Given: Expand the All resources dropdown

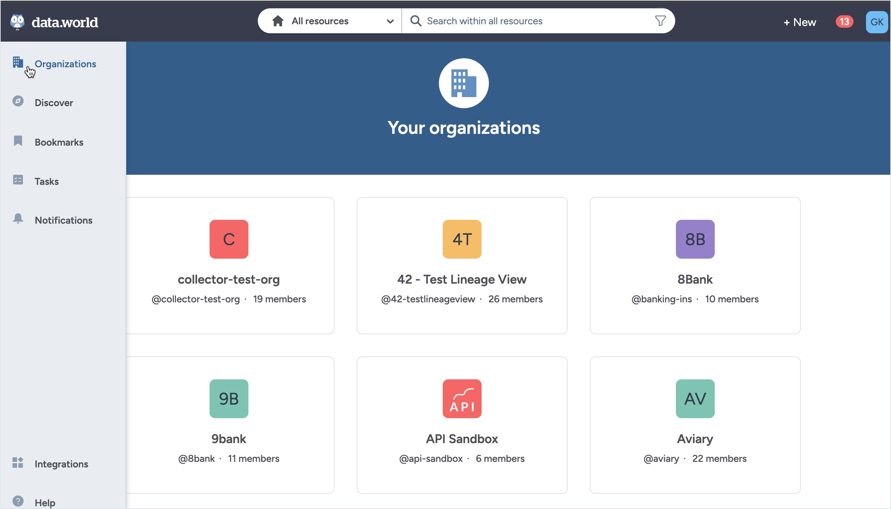Looking at the screenshot, I should point(330,21).
